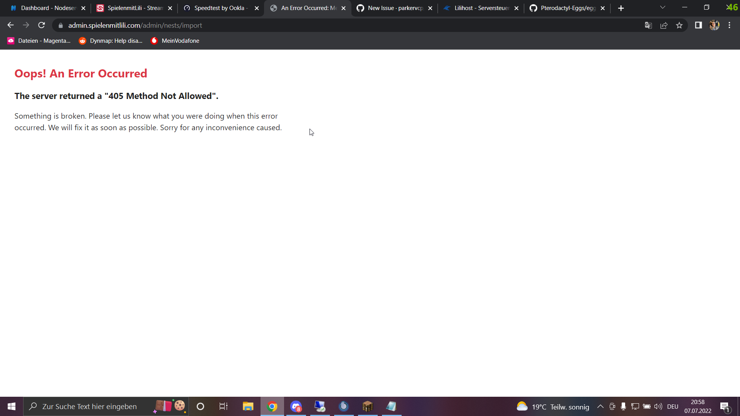
Task: Expand hidden icons in the system tray
Action: click(x=600, y=406)
